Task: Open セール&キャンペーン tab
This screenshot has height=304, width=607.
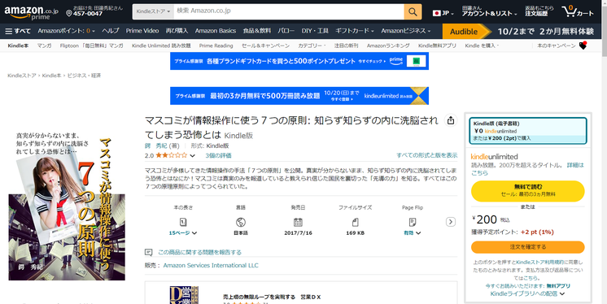Action: point(265,46)
